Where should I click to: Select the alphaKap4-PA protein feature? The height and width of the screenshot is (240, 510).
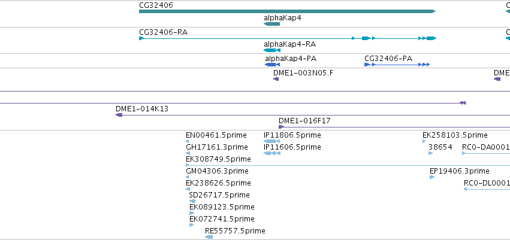pyautogui.click(x=272, y=65)
